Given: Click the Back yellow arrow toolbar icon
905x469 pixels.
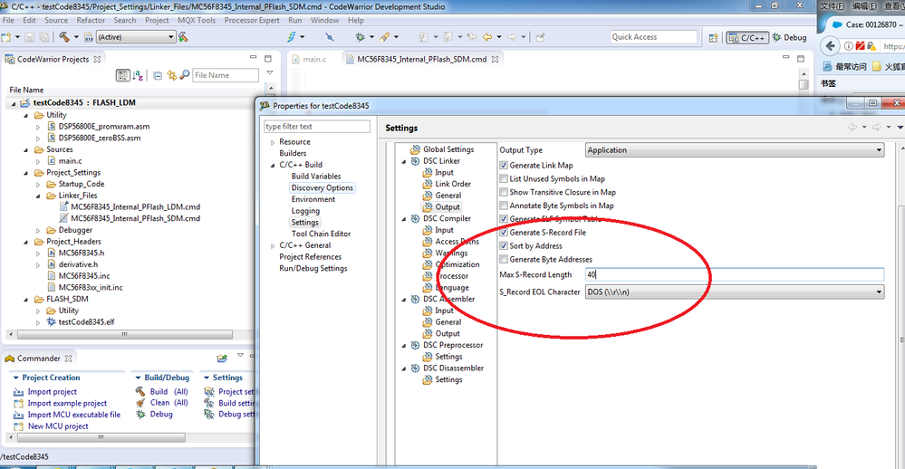Looking at the screenshot, I should pos(487,37).
